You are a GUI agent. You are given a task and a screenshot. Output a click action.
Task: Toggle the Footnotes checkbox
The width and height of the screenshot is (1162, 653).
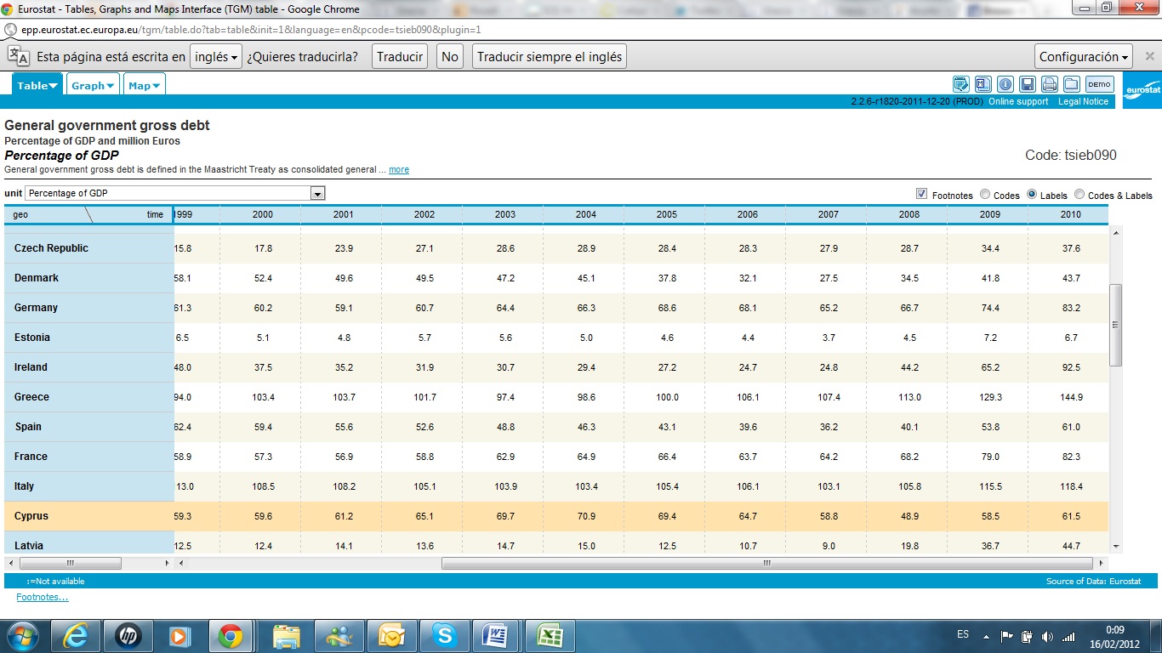(922, 194)
